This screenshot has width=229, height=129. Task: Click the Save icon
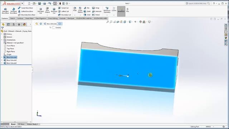coord(39,3)
